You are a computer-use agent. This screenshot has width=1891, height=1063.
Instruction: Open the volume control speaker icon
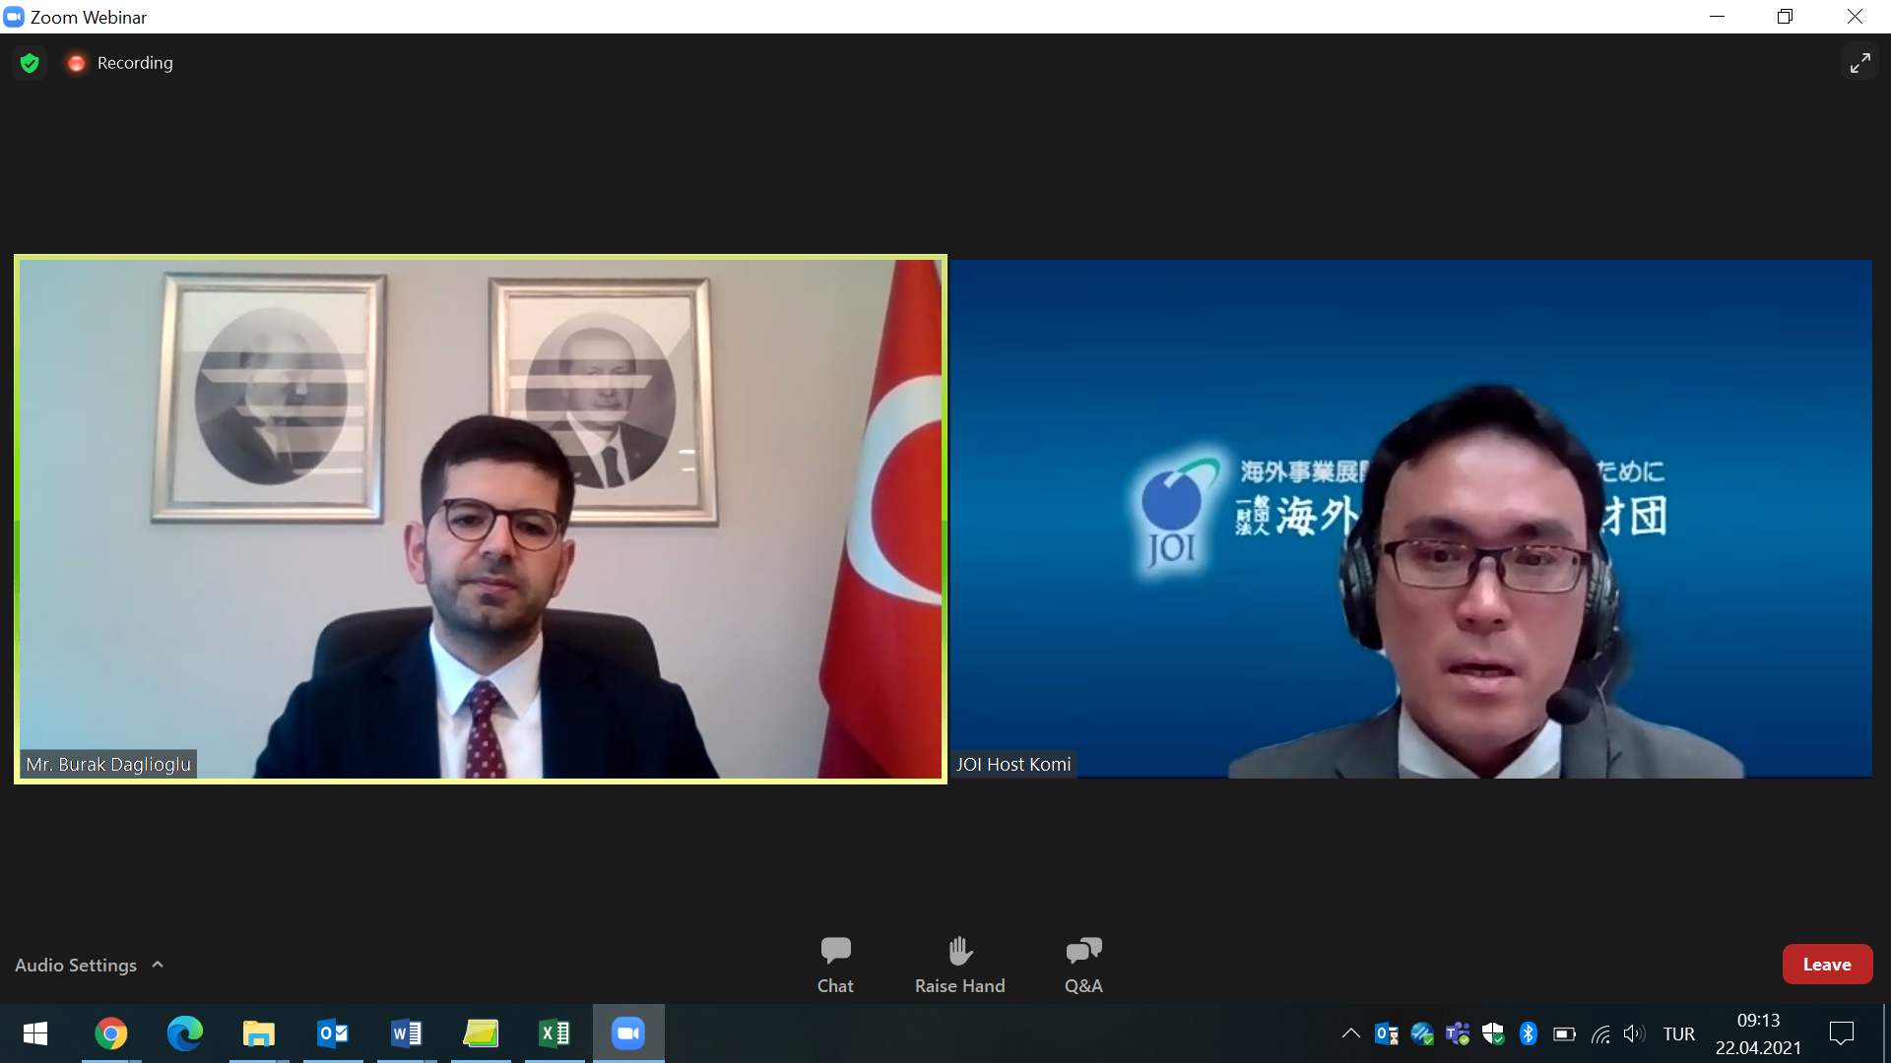[x=1634, y=1033]
